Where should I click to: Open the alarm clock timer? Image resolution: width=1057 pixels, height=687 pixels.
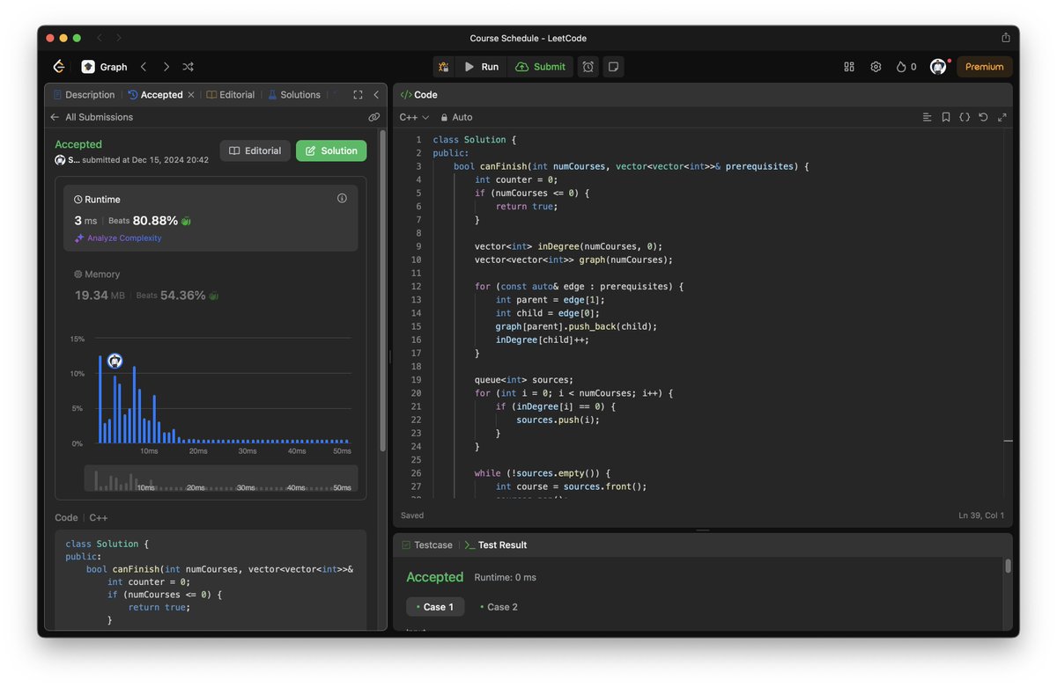pos(588,67)
